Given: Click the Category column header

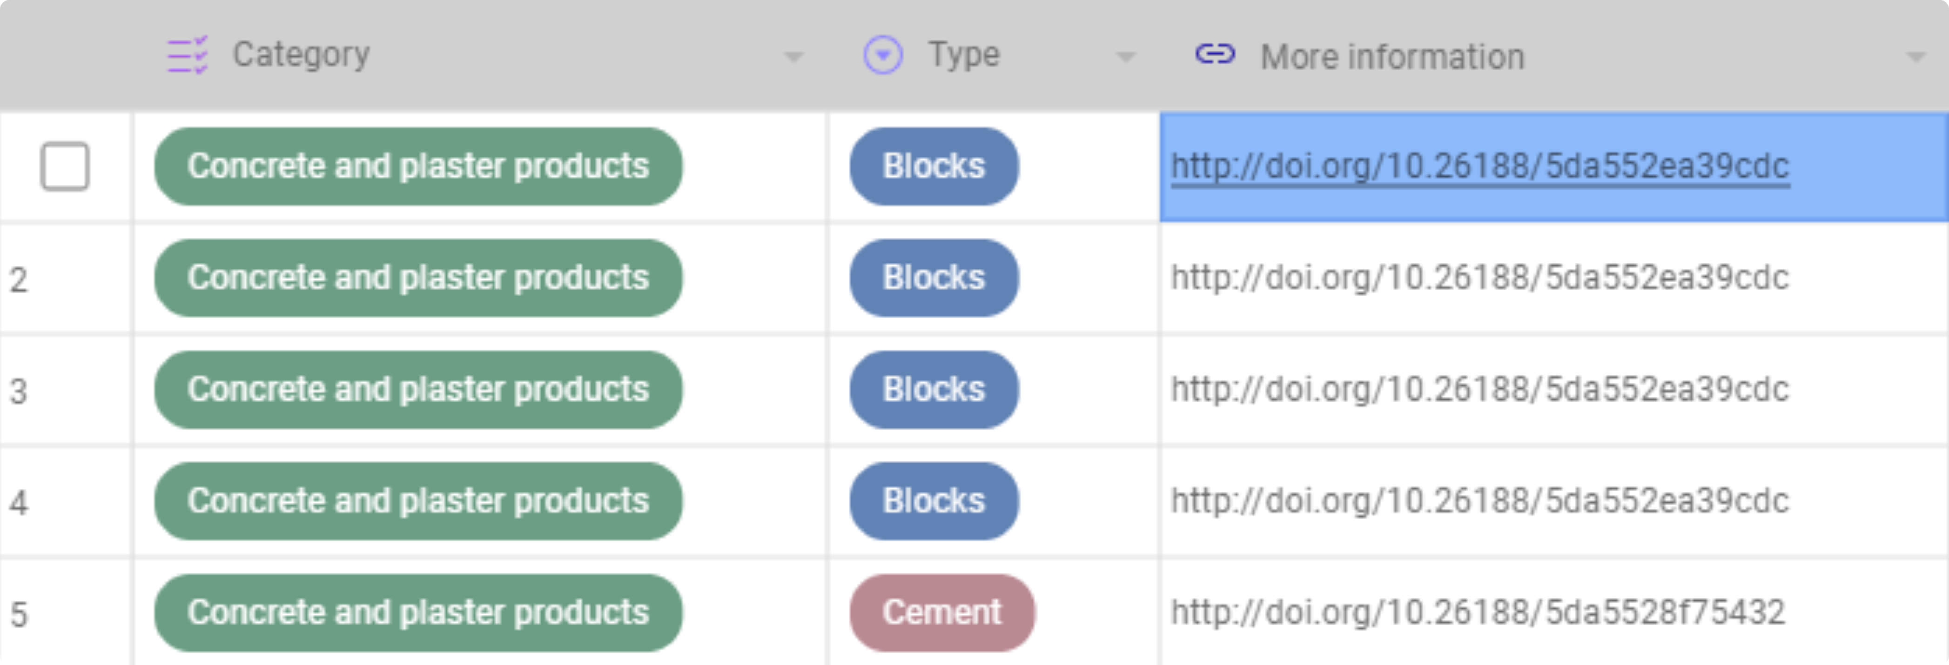Looking at the screenshot, I should click(301, 53).
